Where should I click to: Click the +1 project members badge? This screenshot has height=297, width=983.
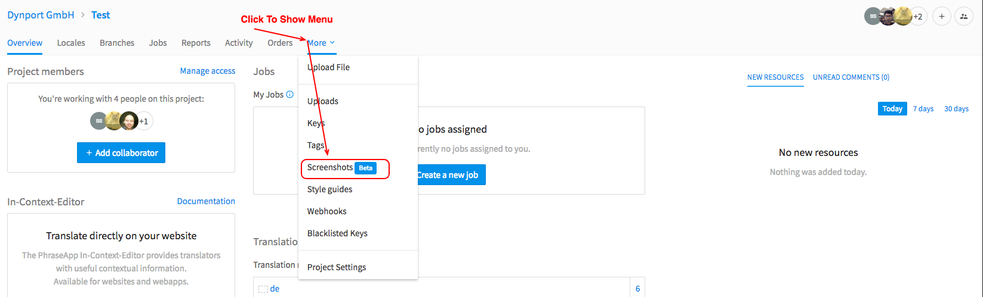144,121
